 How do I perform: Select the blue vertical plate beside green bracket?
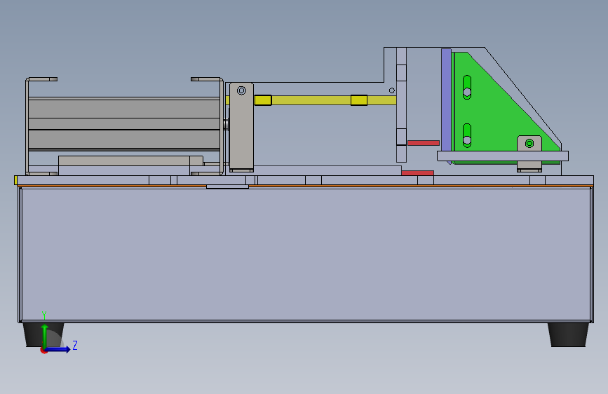(x=446, y=100)
